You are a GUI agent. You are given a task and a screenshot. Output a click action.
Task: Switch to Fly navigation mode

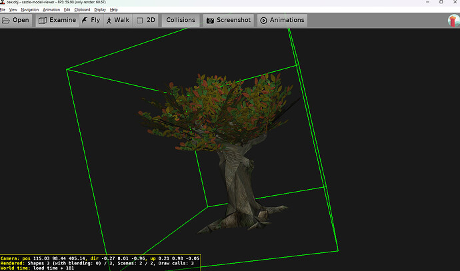tap(91, 20)
